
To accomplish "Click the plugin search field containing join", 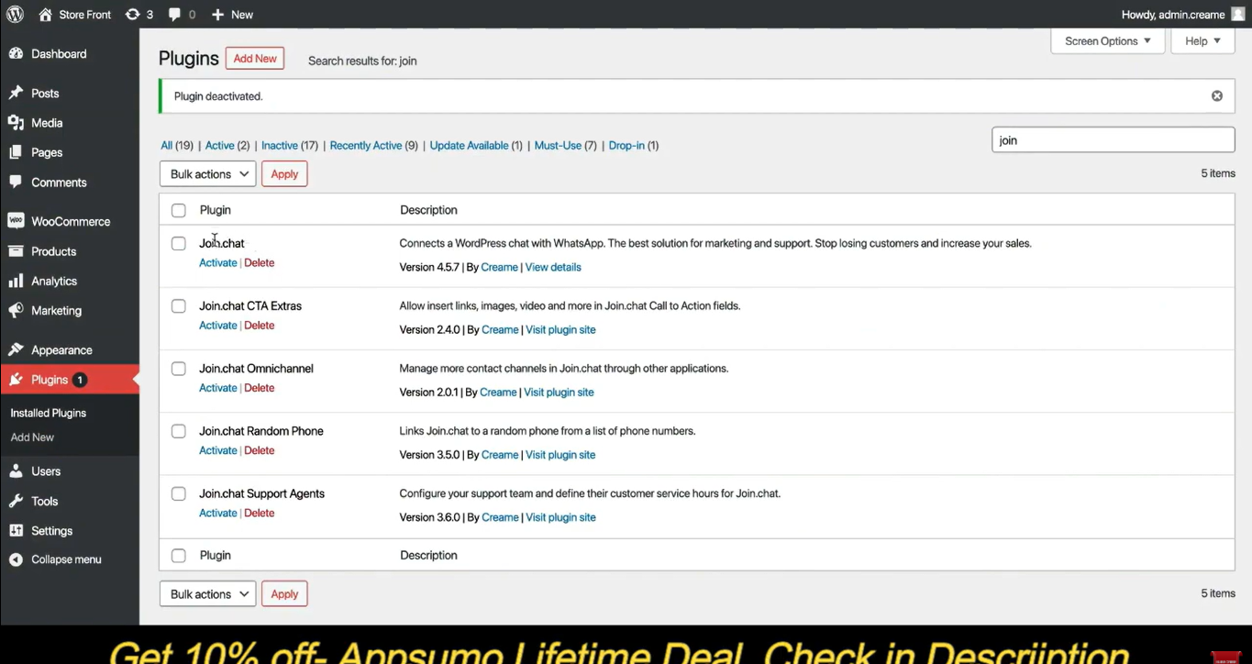I will 1114,140.
